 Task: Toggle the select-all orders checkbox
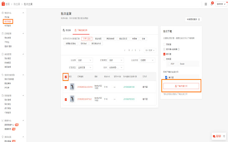pos(66,77)
